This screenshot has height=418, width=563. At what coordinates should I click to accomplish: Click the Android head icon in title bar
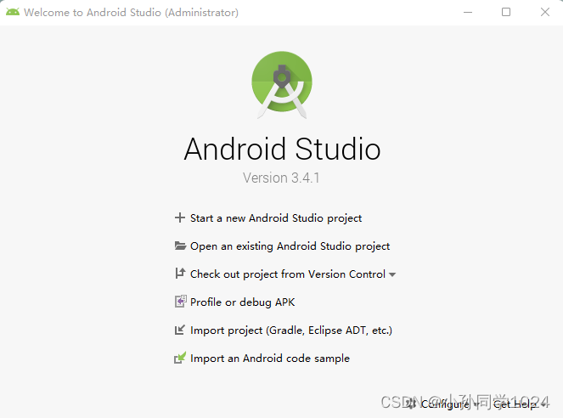click(13, 12)
